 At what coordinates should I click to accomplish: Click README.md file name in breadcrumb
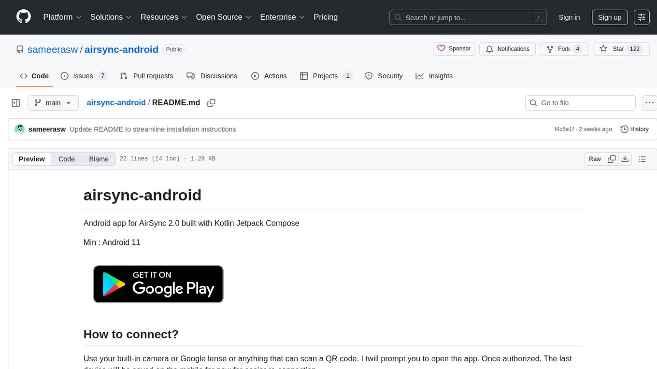click(x=176, y=102)
